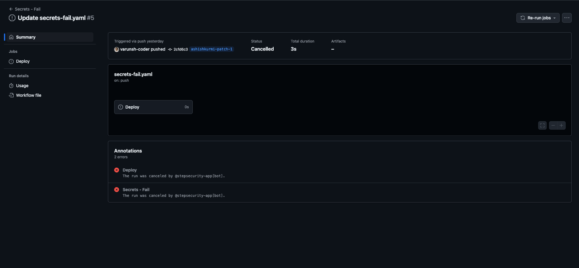This screenshot has width=579, height=268.
Task: Open the ashishkurmi-patch-1 branch link
Action: tap(212, 49)
